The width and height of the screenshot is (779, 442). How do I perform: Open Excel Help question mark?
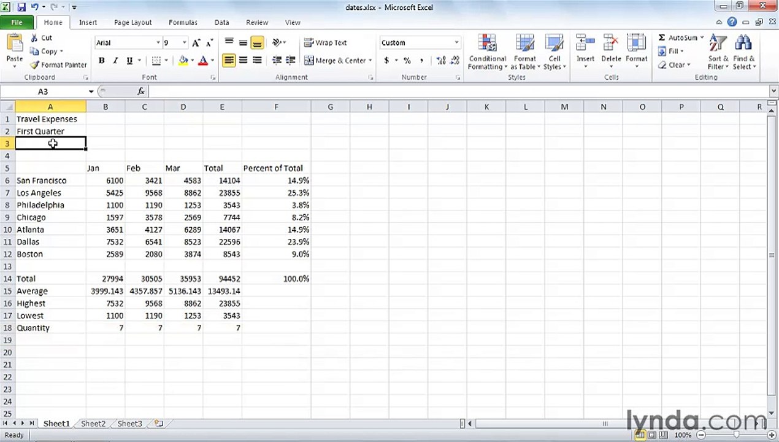point(732,22)
